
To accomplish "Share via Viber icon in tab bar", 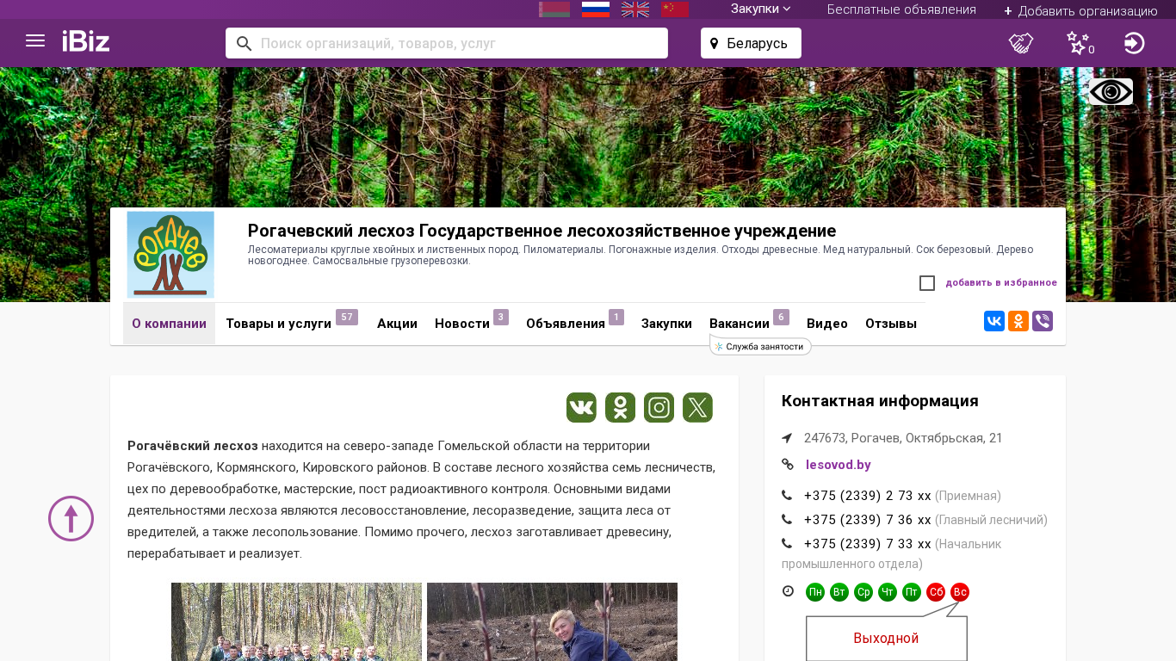I will 1043,321.
